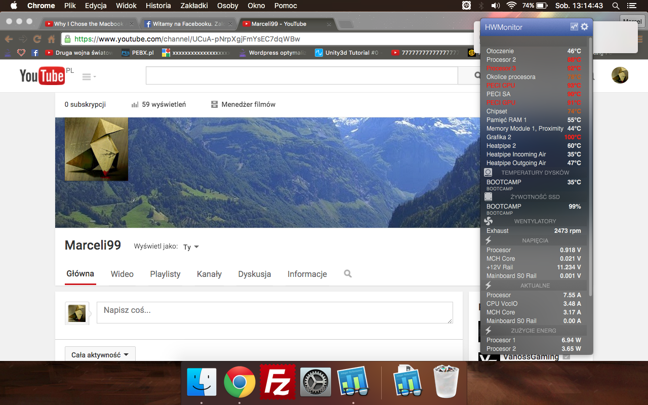Open Geekbench app in the Dock
The width and height of the screenshot is (648, 405).
pos(353,382)
